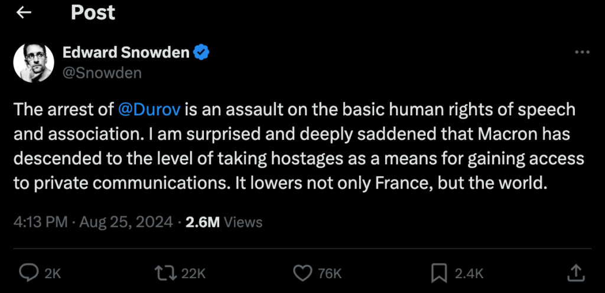Viewport: 605px width, 293px height.
Task: Click the reply speech bubble icon
Action: tap(28, 272)
